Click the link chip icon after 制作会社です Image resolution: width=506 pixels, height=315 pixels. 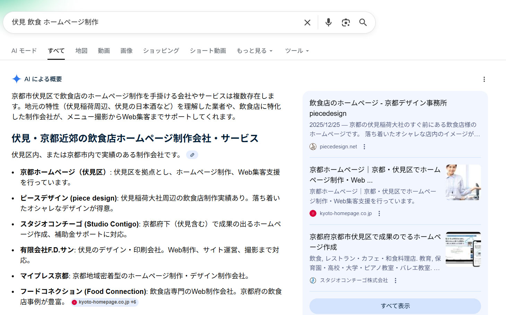(192, 155)
